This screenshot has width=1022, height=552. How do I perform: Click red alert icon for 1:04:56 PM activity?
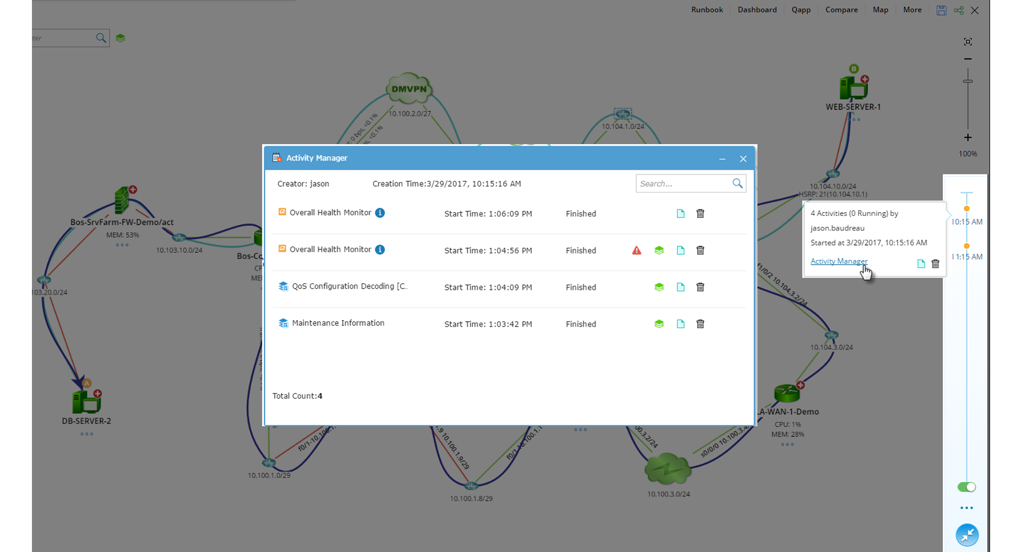tap(637, 250)
